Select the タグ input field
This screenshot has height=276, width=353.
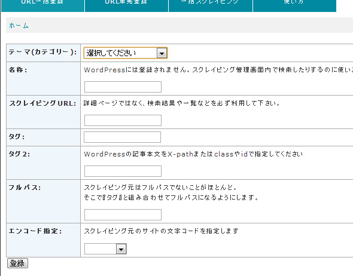coord(122,137)
